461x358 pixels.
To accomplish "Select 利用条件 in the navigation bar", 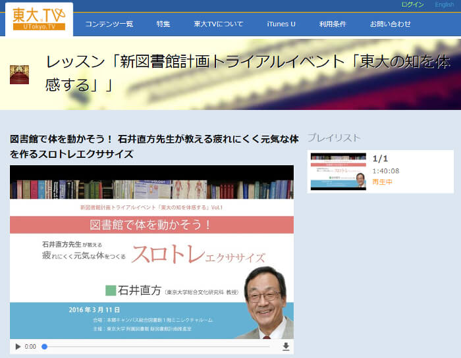I will (333, 24).
